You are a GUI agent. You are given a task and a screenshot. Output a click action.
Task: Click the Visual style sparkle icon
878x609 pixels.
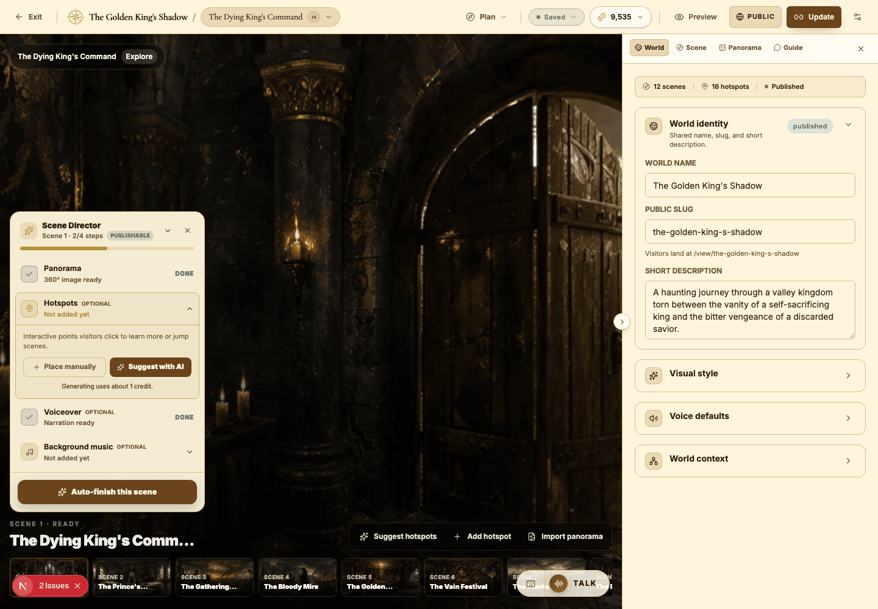[x=654, y=376]
